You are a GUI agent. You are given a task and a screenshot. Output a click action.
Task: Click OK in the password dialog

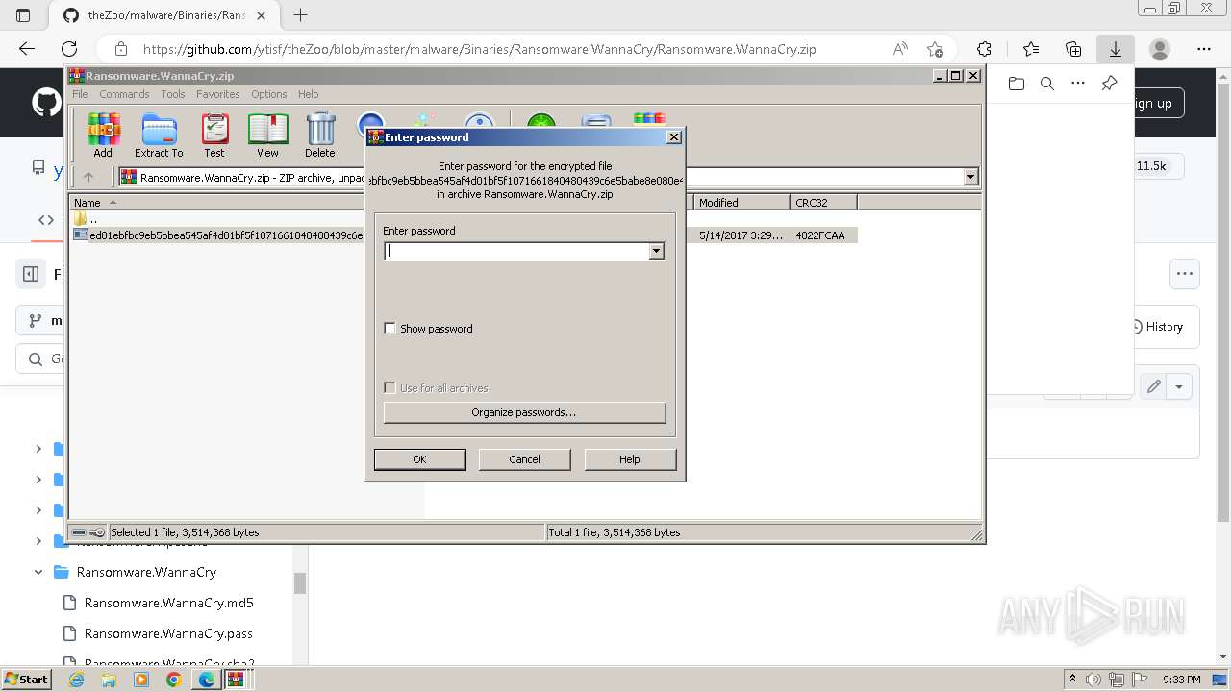click(419, 459)
